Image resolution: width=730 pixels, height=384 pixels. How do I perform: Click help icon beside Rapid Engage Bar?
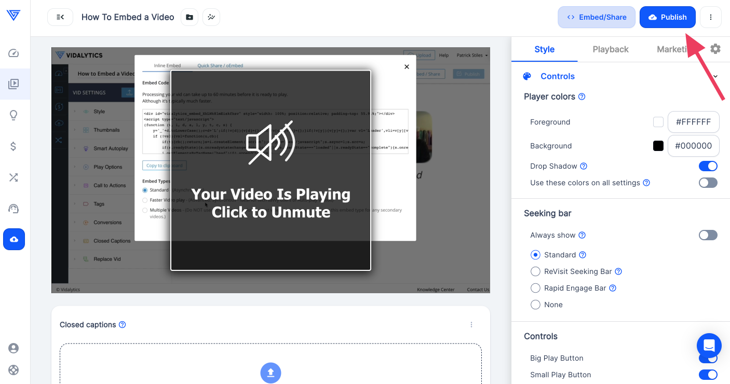tap(613, 288)
